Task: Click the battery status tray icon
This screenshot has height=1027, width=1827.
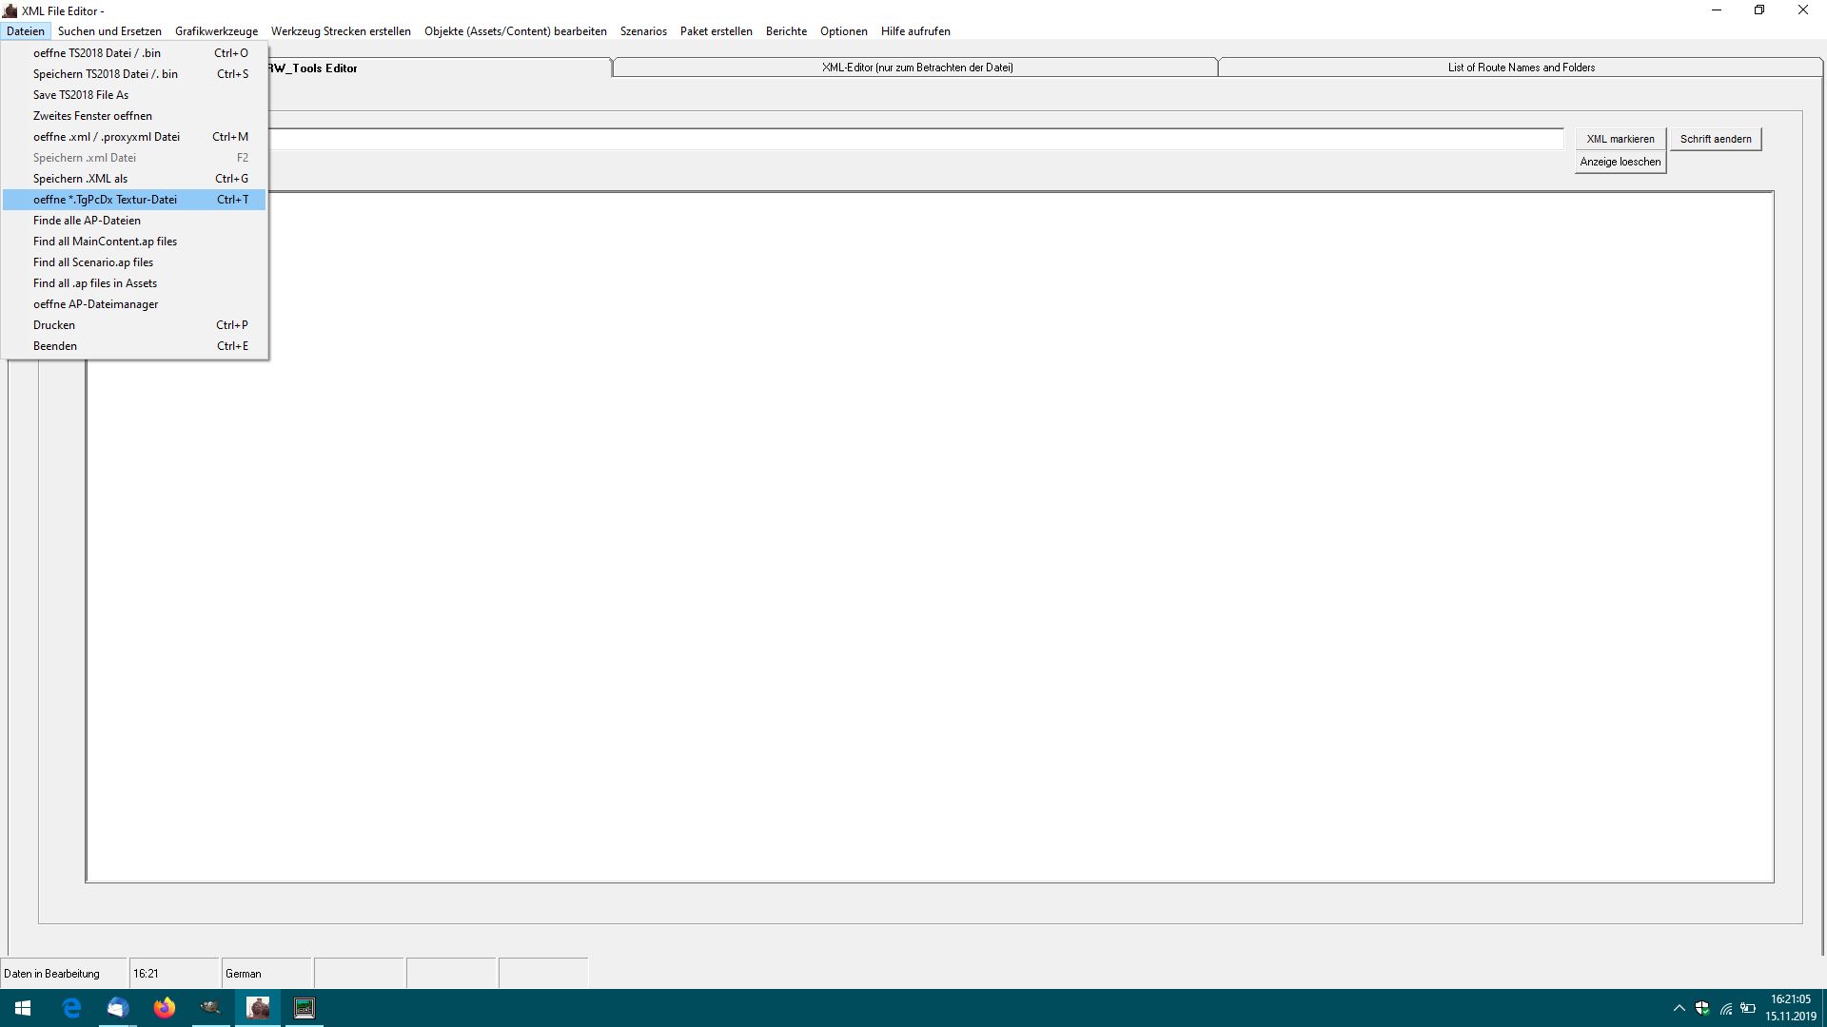Action: coord(1748,1008)
